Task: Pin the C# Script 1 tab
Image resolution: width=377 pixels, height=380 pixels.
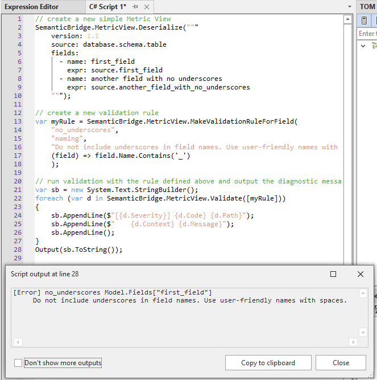Action: (x=135, y=7)
